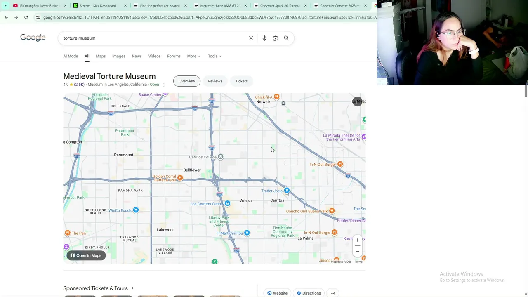This screenshot has height=297, width=528.
Task: Open Sponsored Tickets & Tours options menu
Action: pyautogui.click(x=132, y=289)
